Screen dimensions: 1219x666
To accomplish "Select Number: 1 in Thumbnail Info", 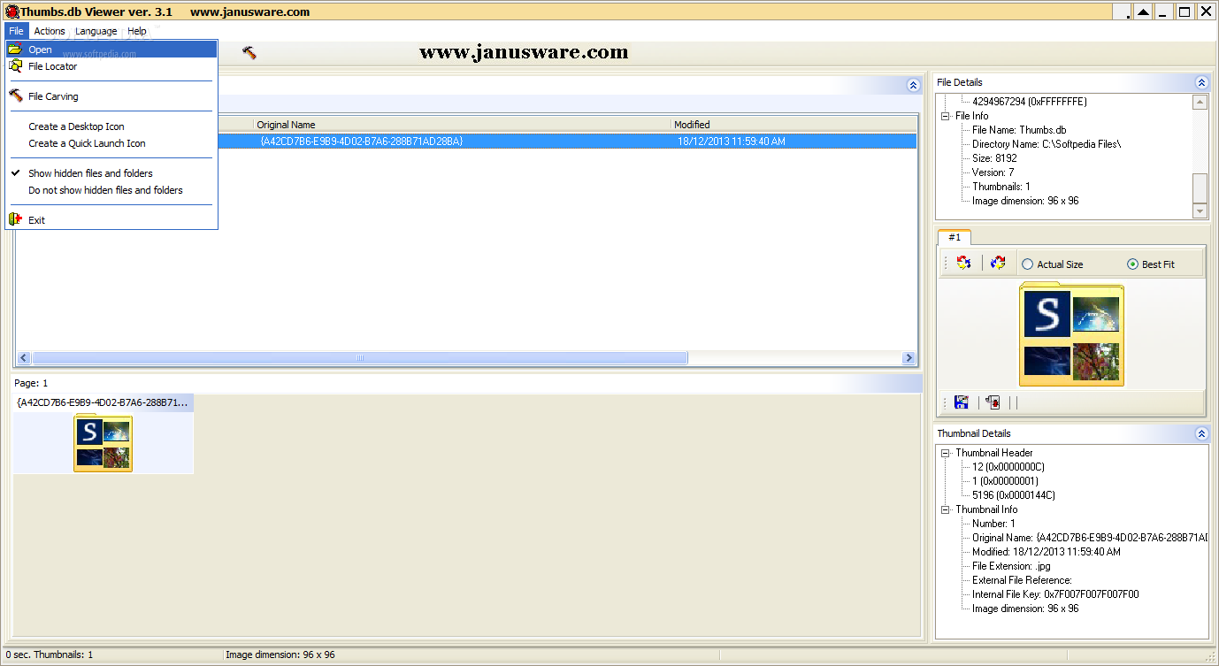I will (x=994, y=524).
